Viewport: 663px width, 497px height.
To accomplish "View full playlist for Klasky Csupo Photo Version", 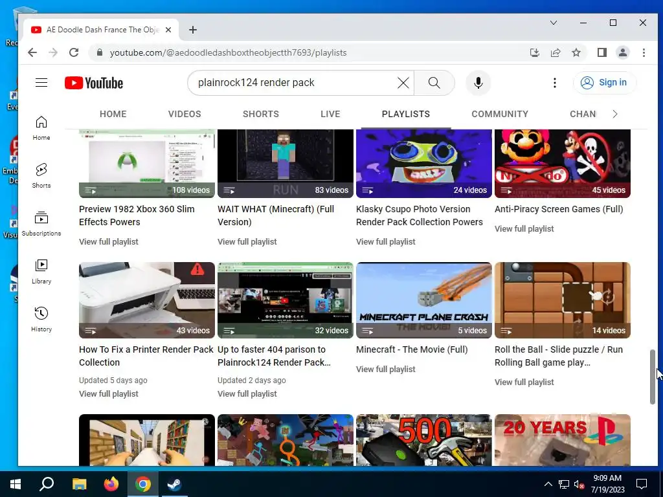I will 386,242.
